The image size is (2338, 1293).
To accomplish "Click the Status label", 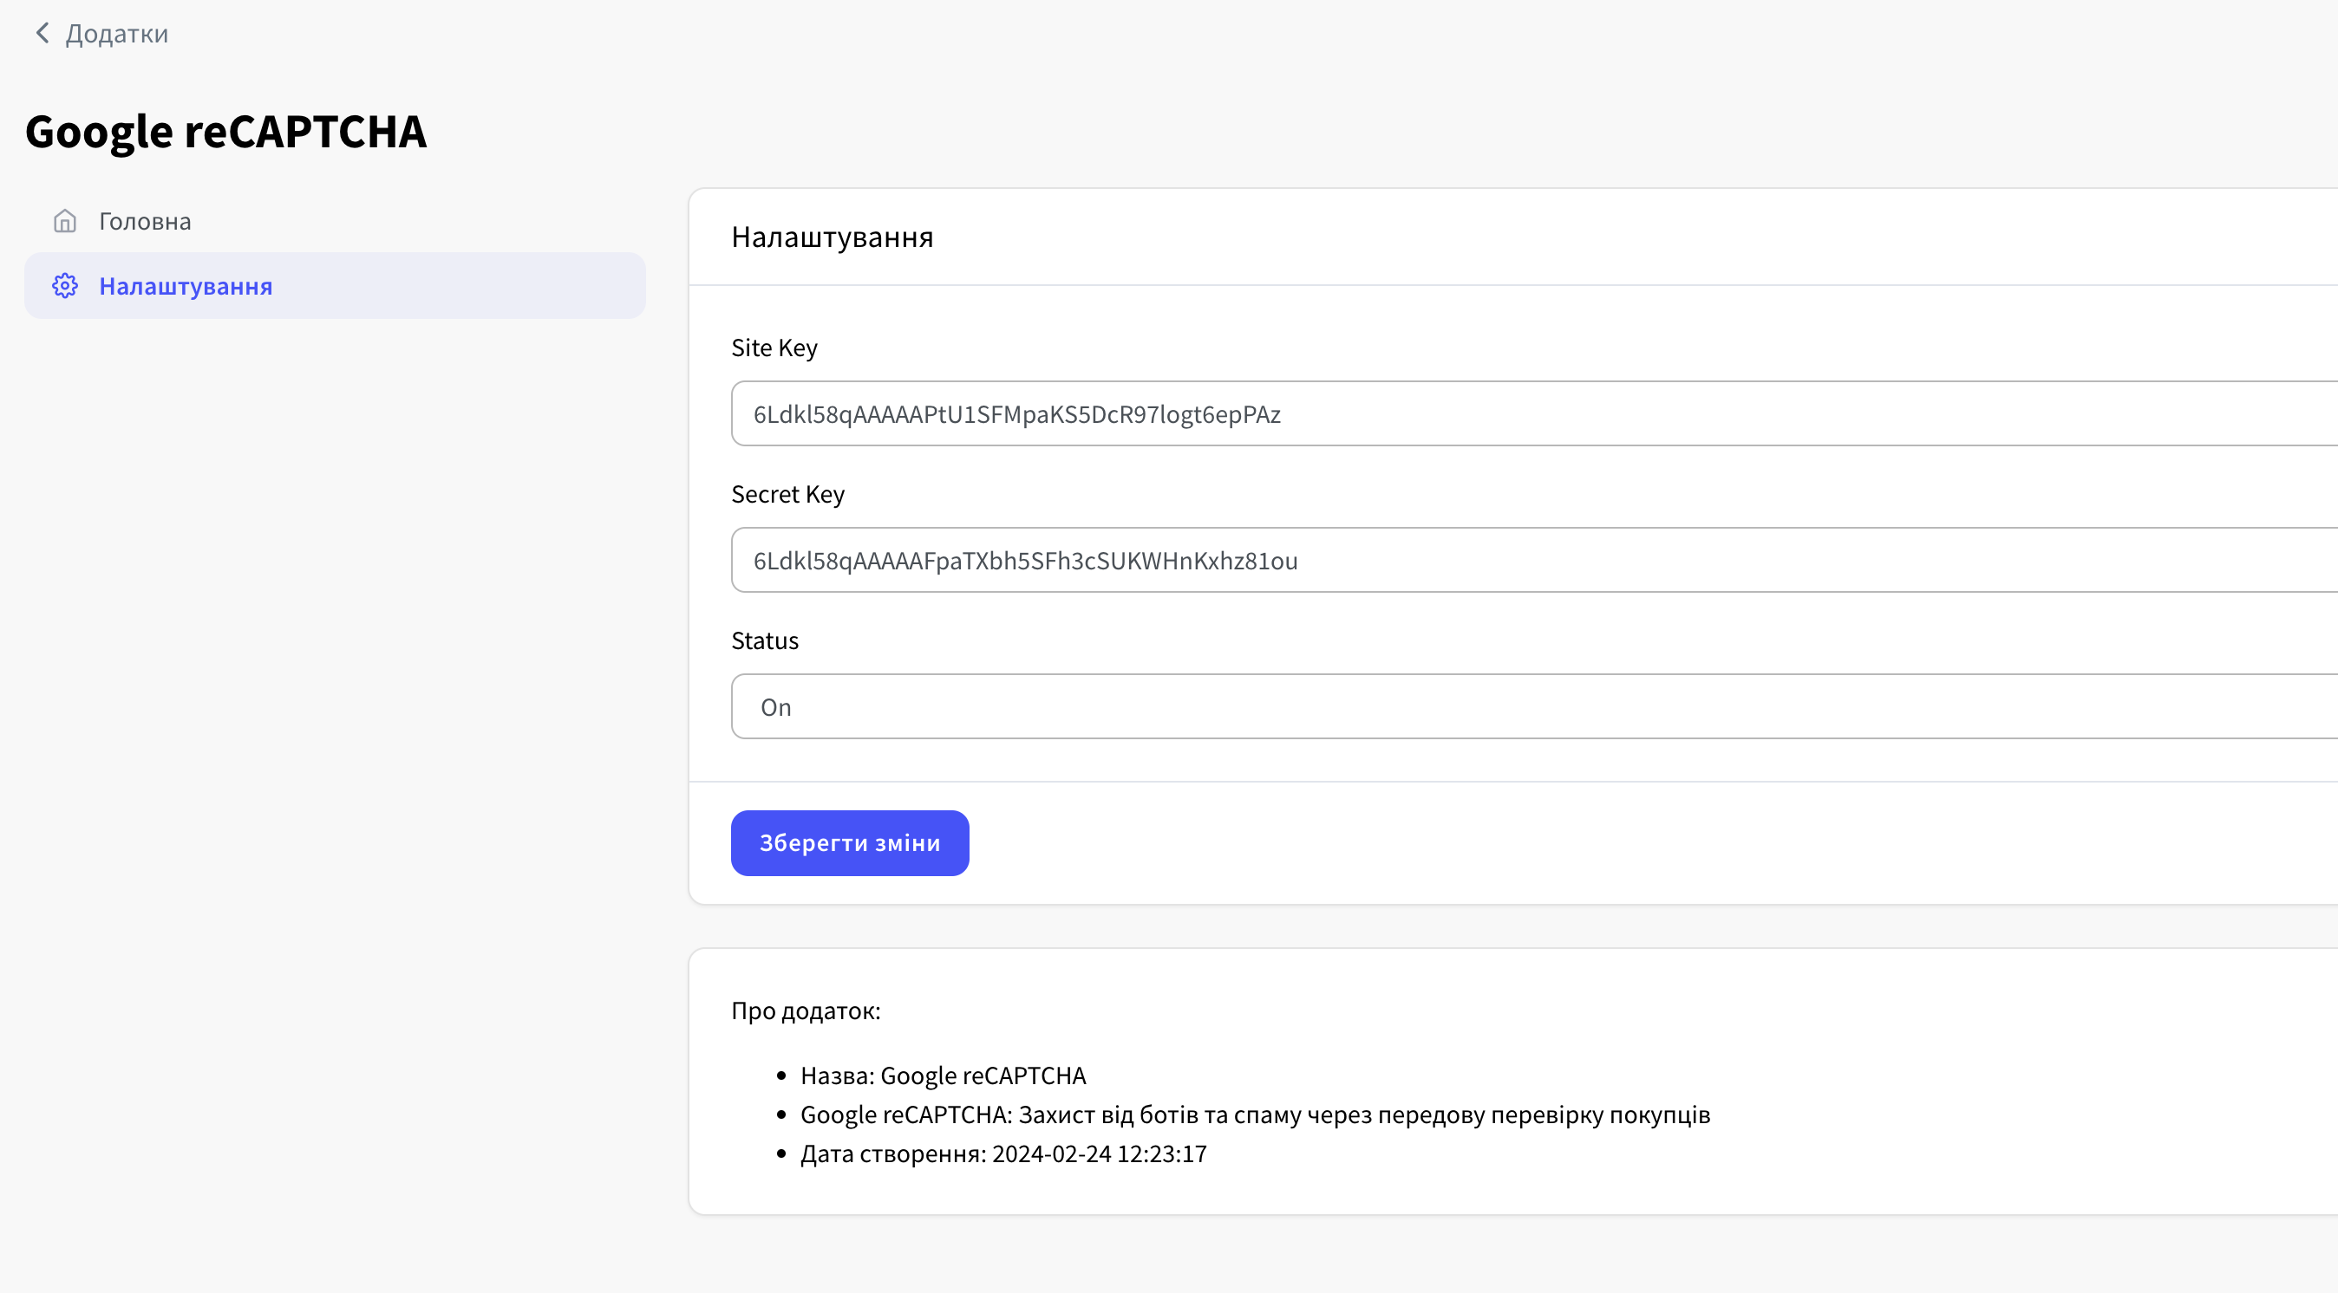I will click(765, 641).
